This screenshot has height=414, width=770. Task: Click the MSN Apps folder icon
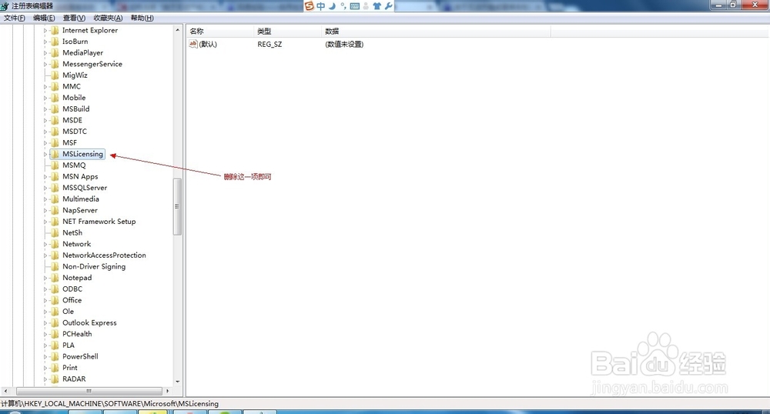[55, 176]
